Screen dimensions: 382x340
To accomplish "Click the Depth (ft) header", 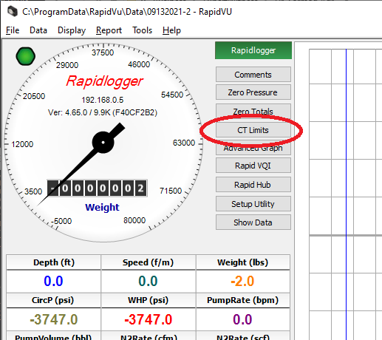I will 54,262.
